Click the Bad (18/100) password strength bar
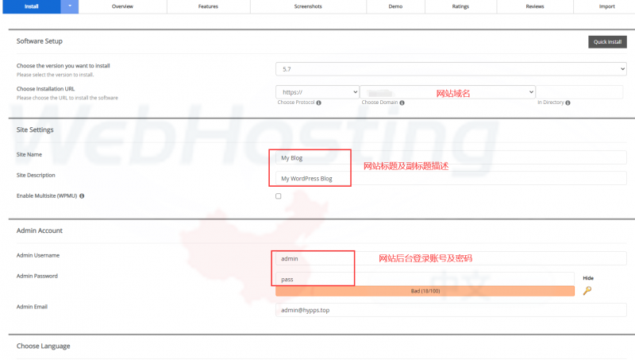 tap(425, 292)
